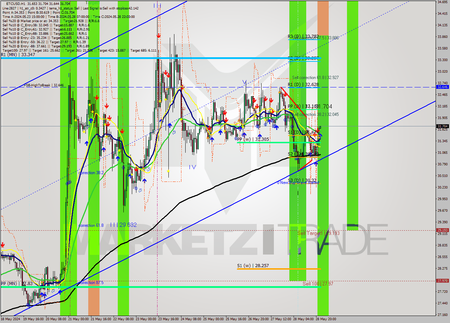Click the '28 May 04:00' time axis label

click(304, 319)
